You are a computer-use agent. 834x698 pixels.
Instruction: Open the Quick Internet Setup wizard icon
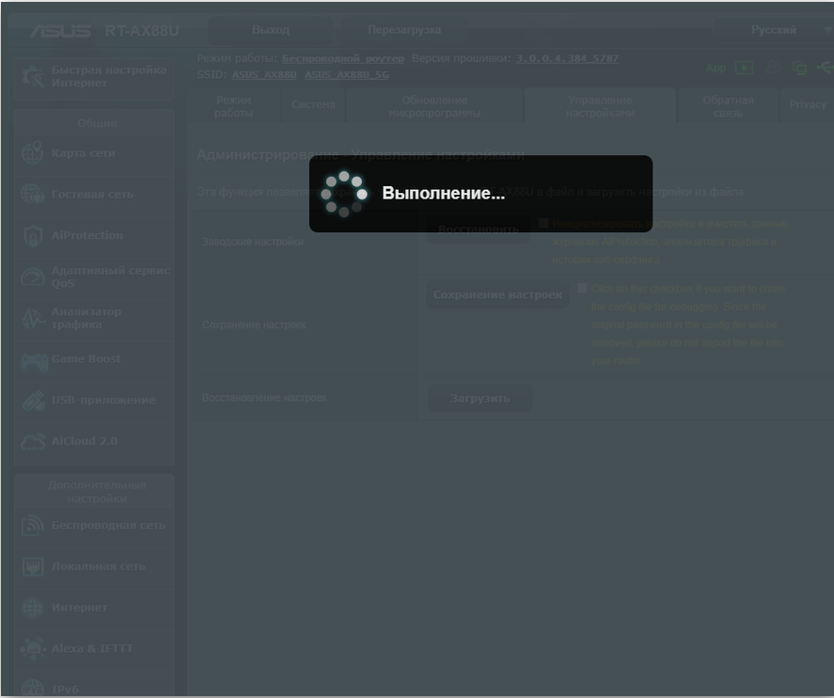pos(33,76)
